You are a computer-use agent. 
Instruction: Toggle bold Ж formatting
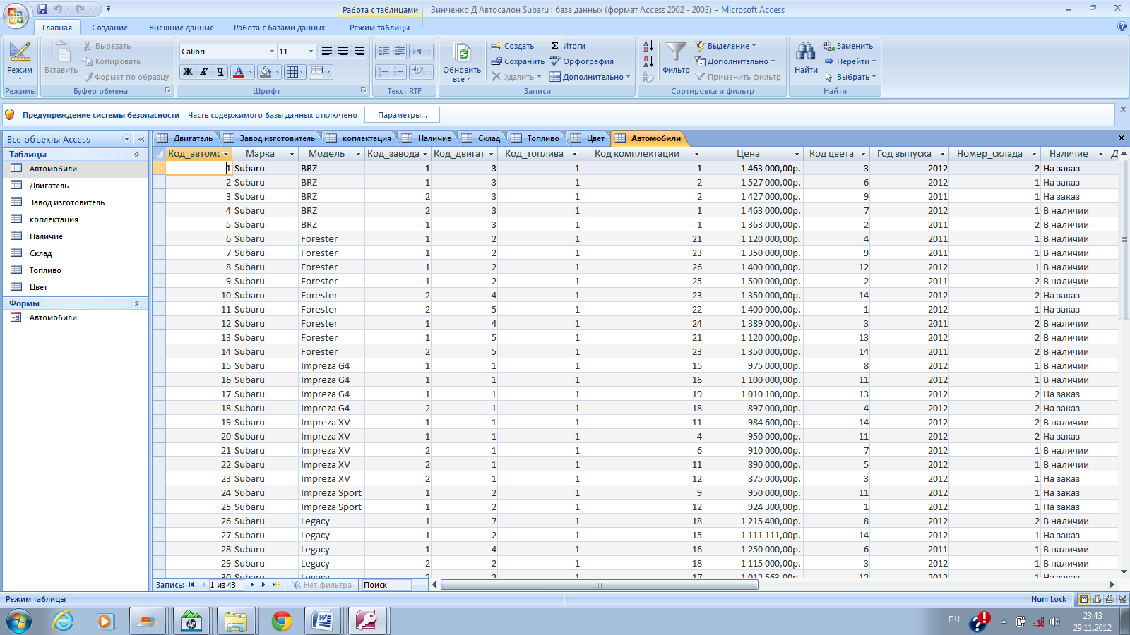188,71
